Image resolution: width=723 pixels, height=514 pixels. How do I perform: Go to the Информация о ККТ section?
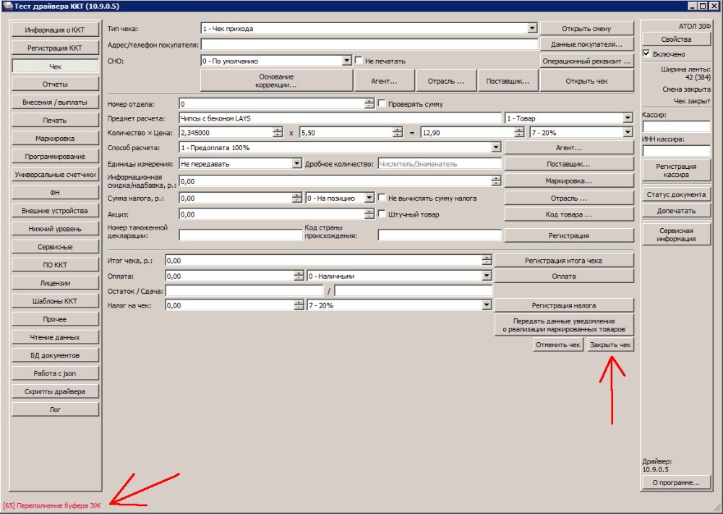coord(55,30)
